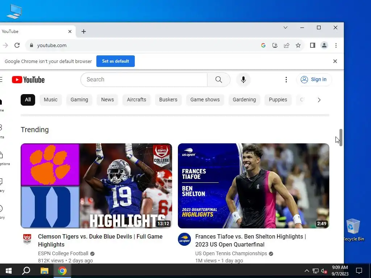Open ESPN College Football channel name

pyautogui.click(x=63, y=253)
